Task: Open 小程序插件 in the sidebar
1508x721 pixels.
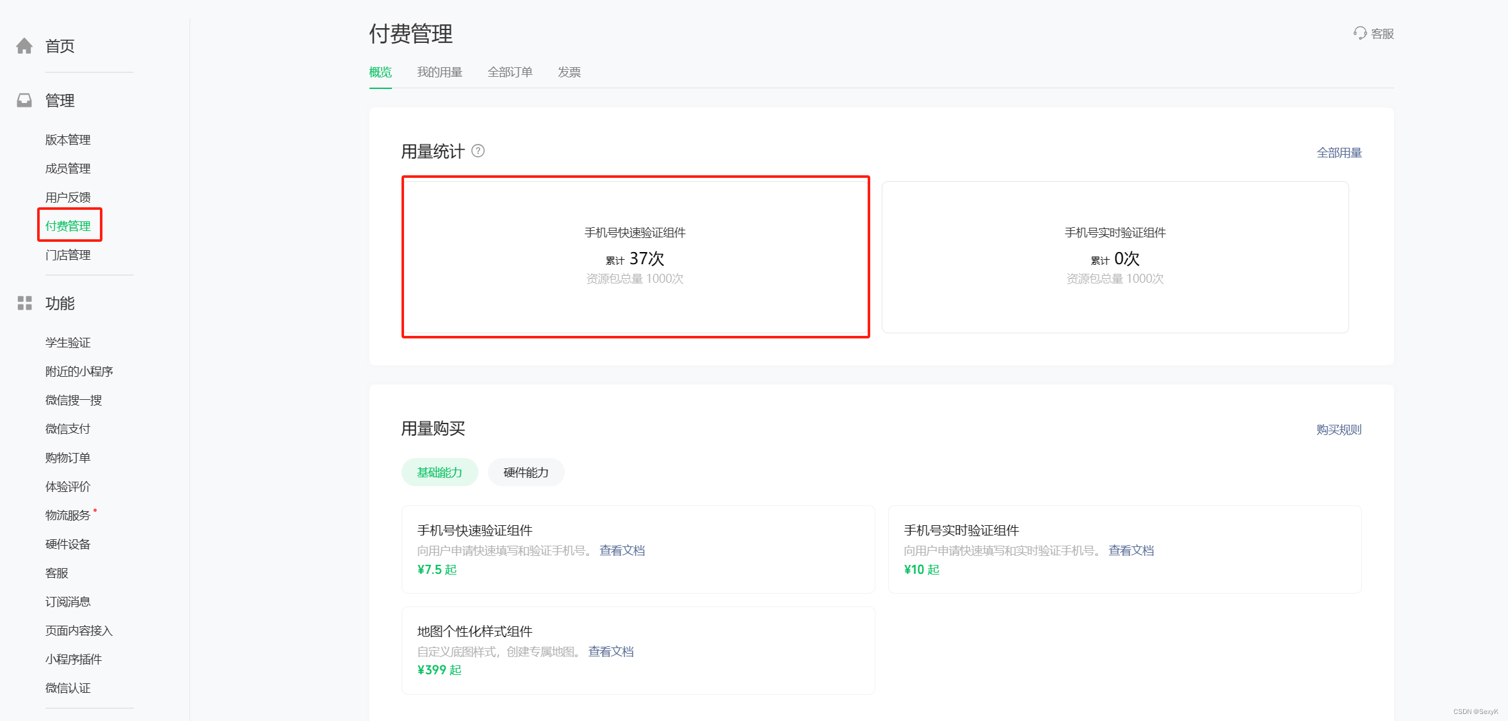Action: tap(74, 659)
